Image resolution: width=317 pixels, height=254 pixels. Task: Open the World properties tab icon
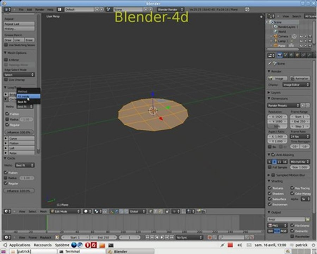pos(291,55)
